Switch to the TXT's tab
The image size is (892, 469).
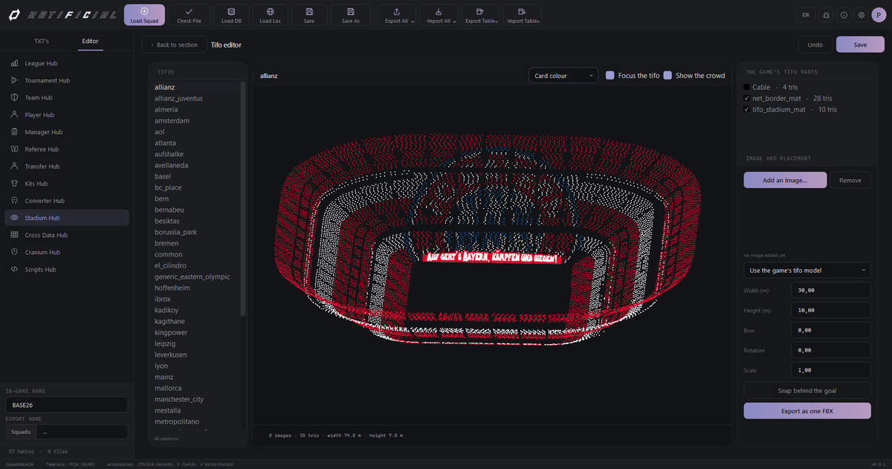[x=42, y=41]
